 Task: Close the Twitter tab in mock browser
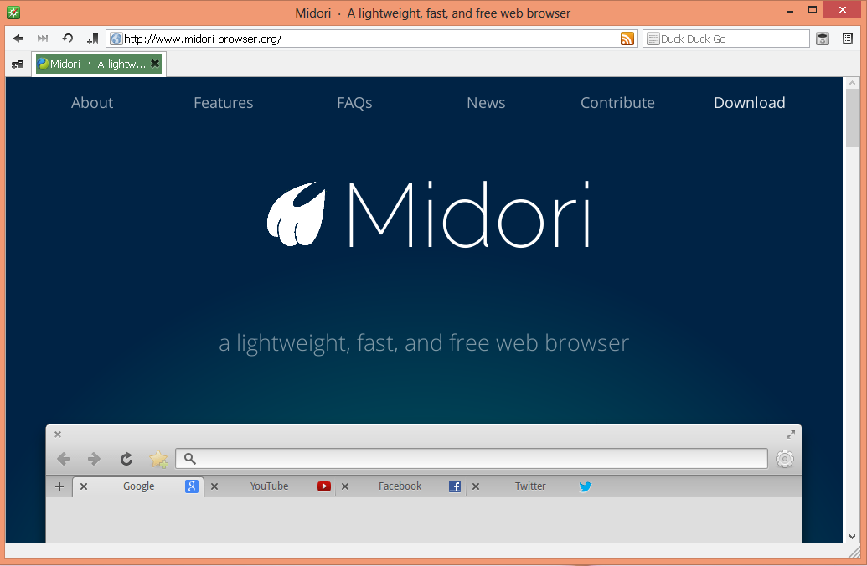click(x=476, y=486)
